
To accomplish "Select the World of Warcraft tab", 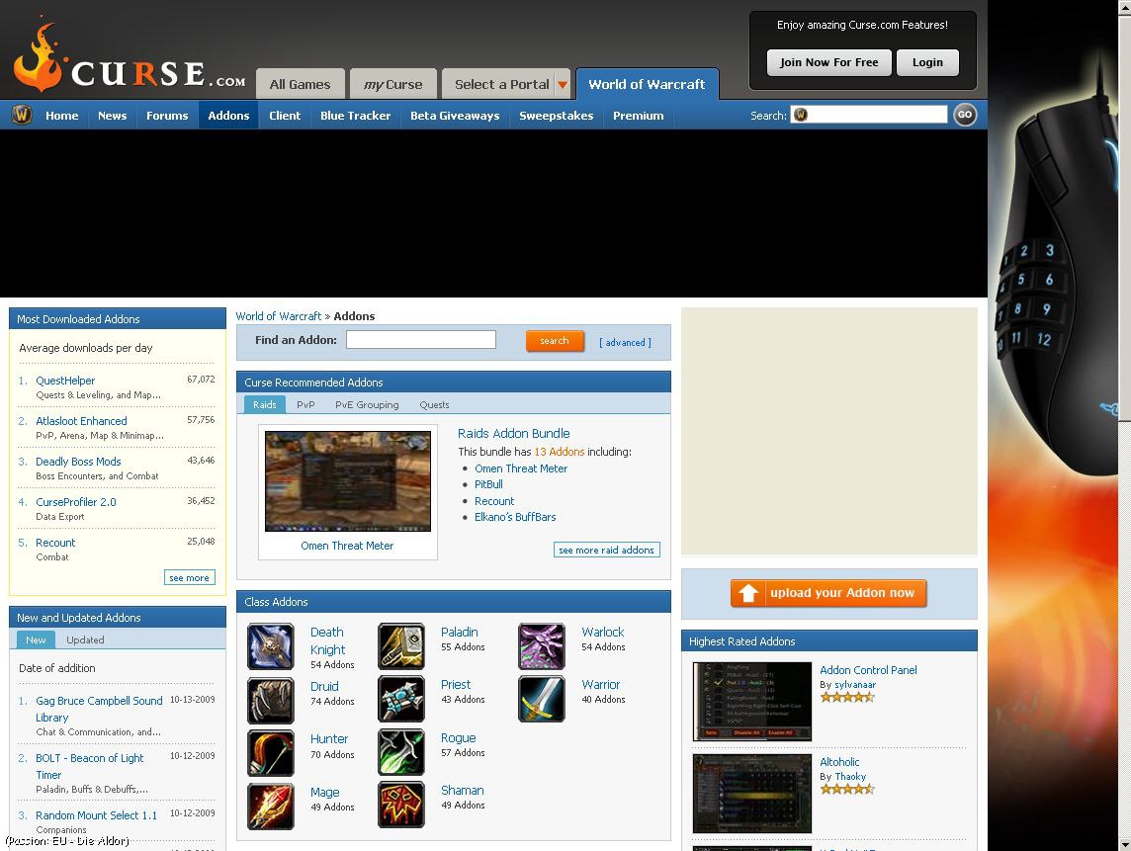I will tap(647, 84).
